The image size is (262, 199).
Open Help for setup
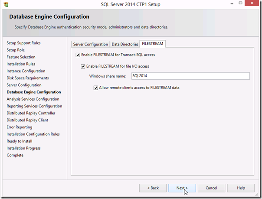click(x=241, y=188)
